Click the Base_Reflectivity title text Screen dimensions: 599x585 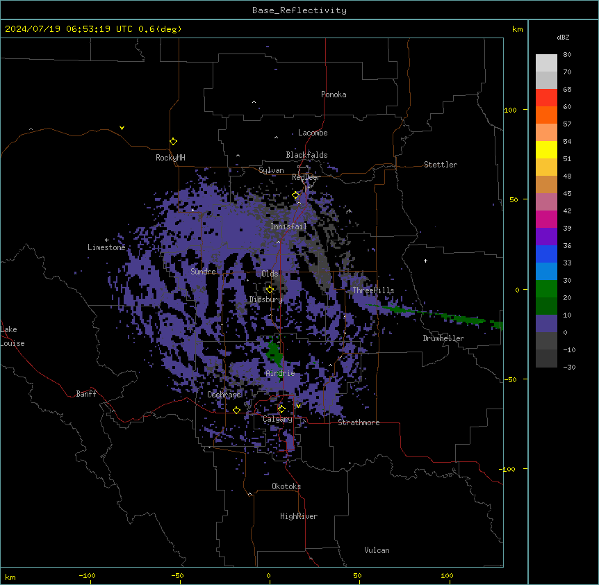299,10
